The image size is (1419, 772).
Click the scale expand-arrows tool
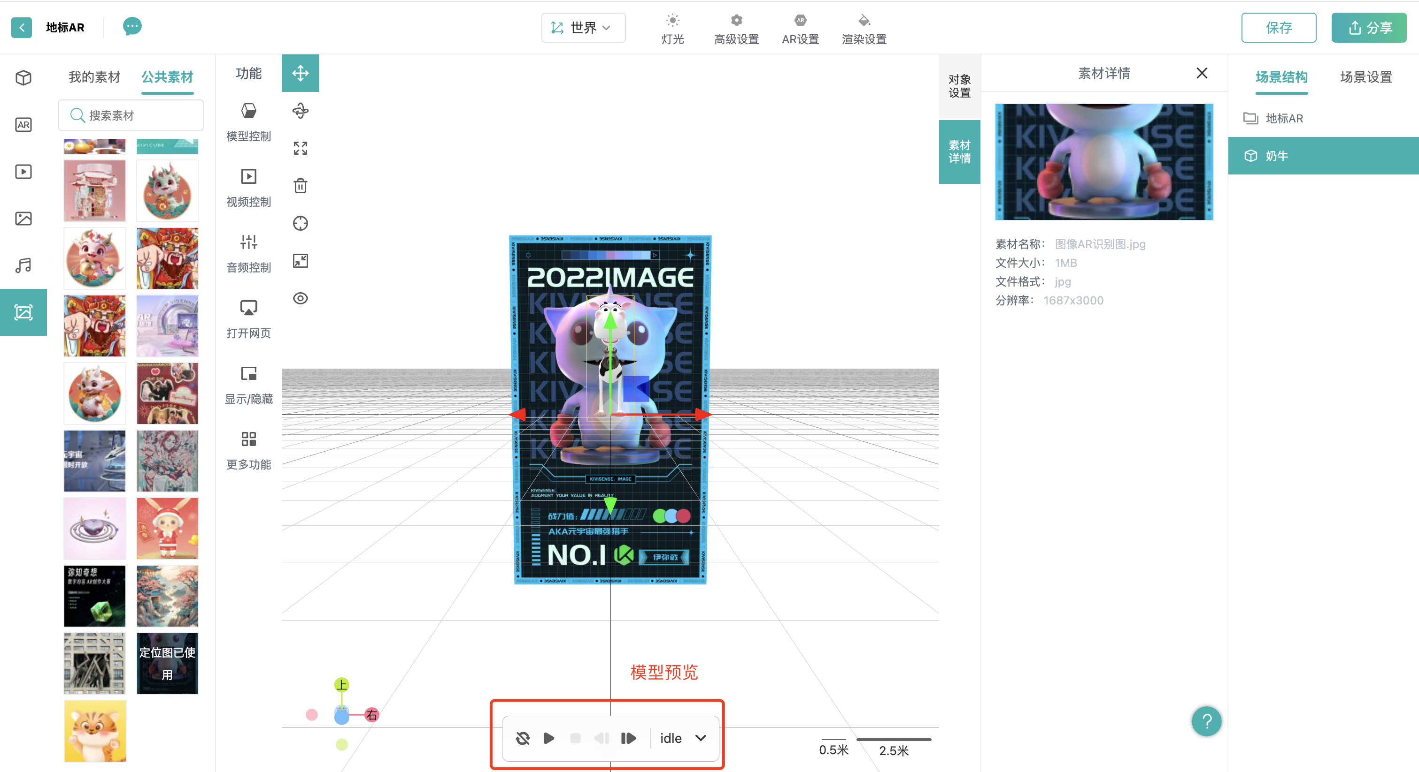pos(300,148)
